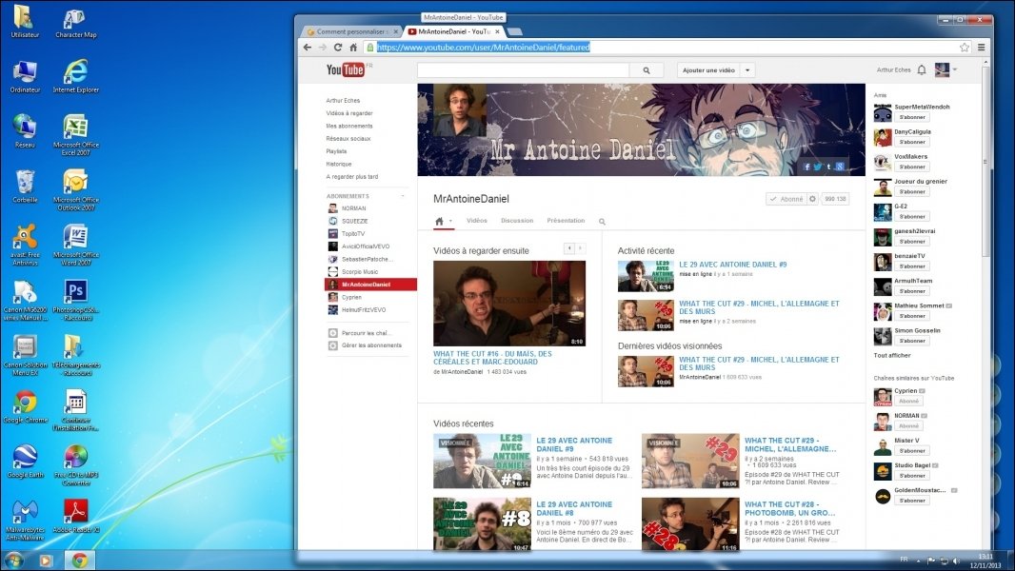Viewport: 1015px width, 571px height.
Task: Show next video in Vidéos à regarder
Action: click(581, 248)
